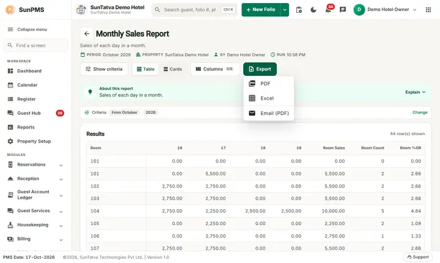Viewport: 440px width, 263px height.
Task: Open the Demo Hotel Owner user menu chevron
Action: click(414, 10)
